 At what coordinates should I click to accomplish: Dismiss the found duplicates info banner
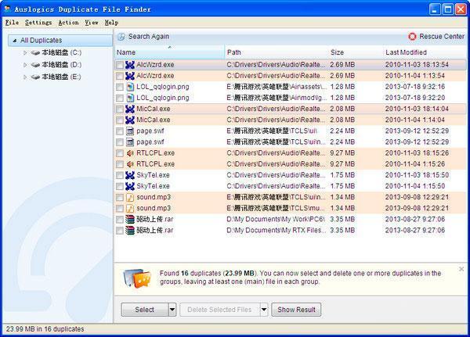[x=461, y=269]
